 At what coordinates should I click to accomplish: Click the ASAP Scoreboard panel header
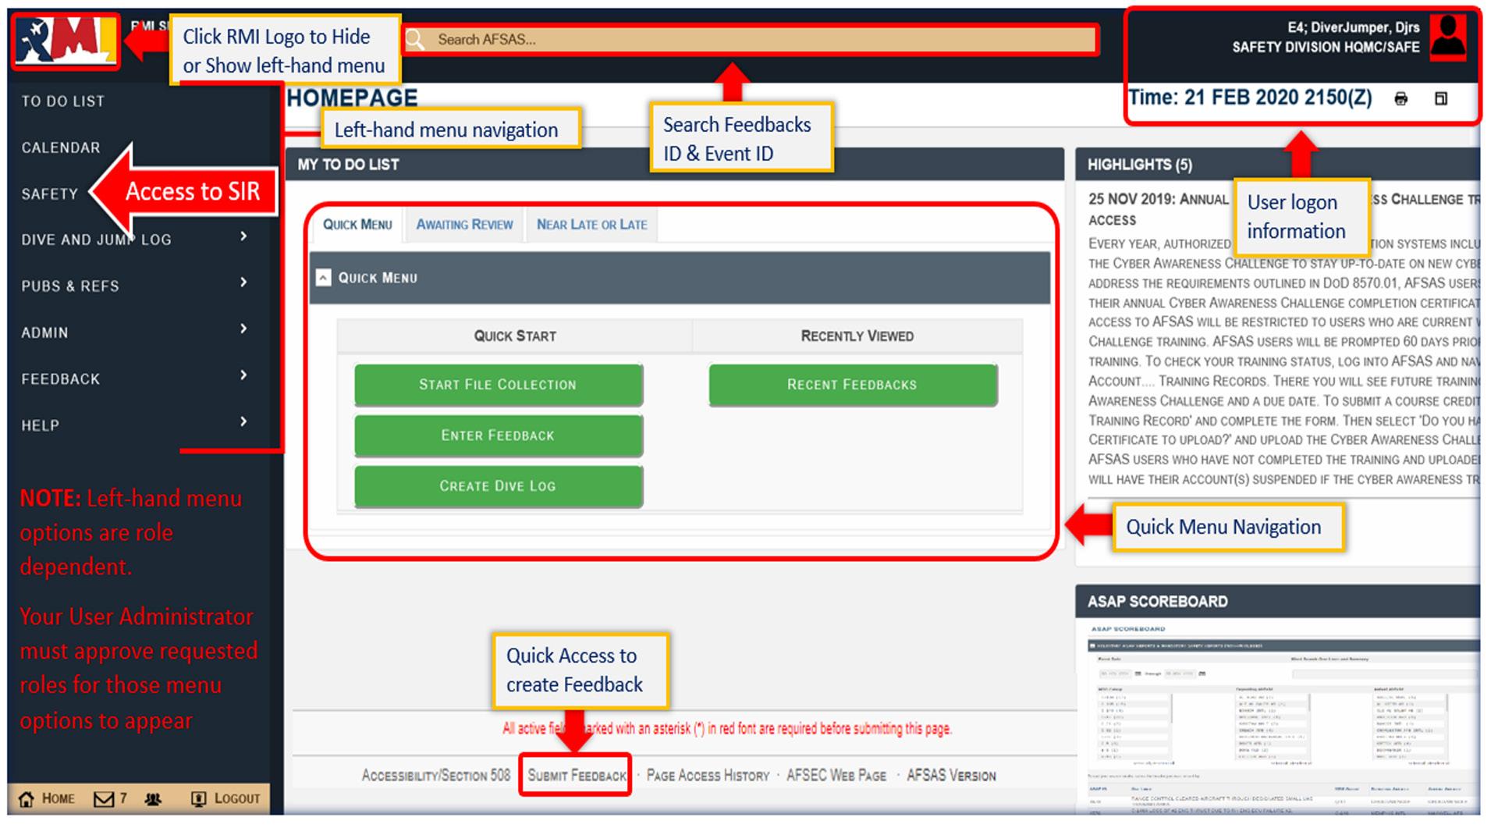point(1278,602)
